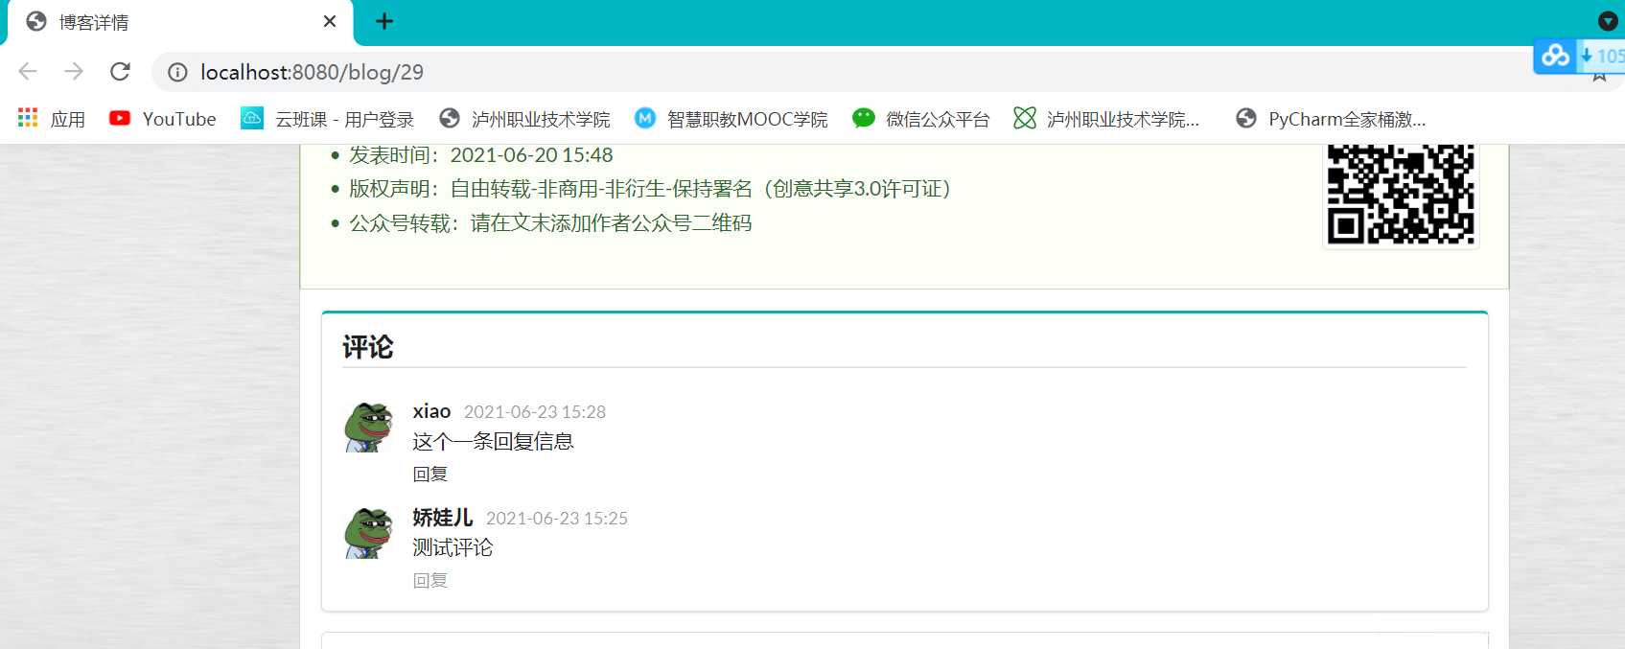Image resolution: width=1625 pixels, height=649 pixels.
Task: Click the comment text 测试评论
Action: tap(453, 548)
